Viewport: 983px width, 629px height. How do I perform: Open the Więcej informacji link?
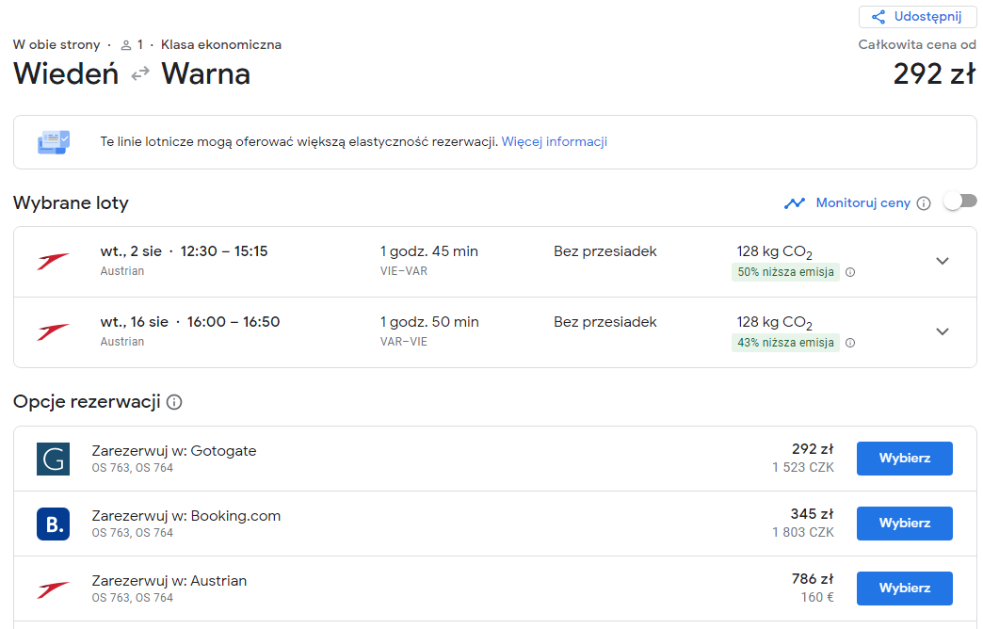coord(555,142)
